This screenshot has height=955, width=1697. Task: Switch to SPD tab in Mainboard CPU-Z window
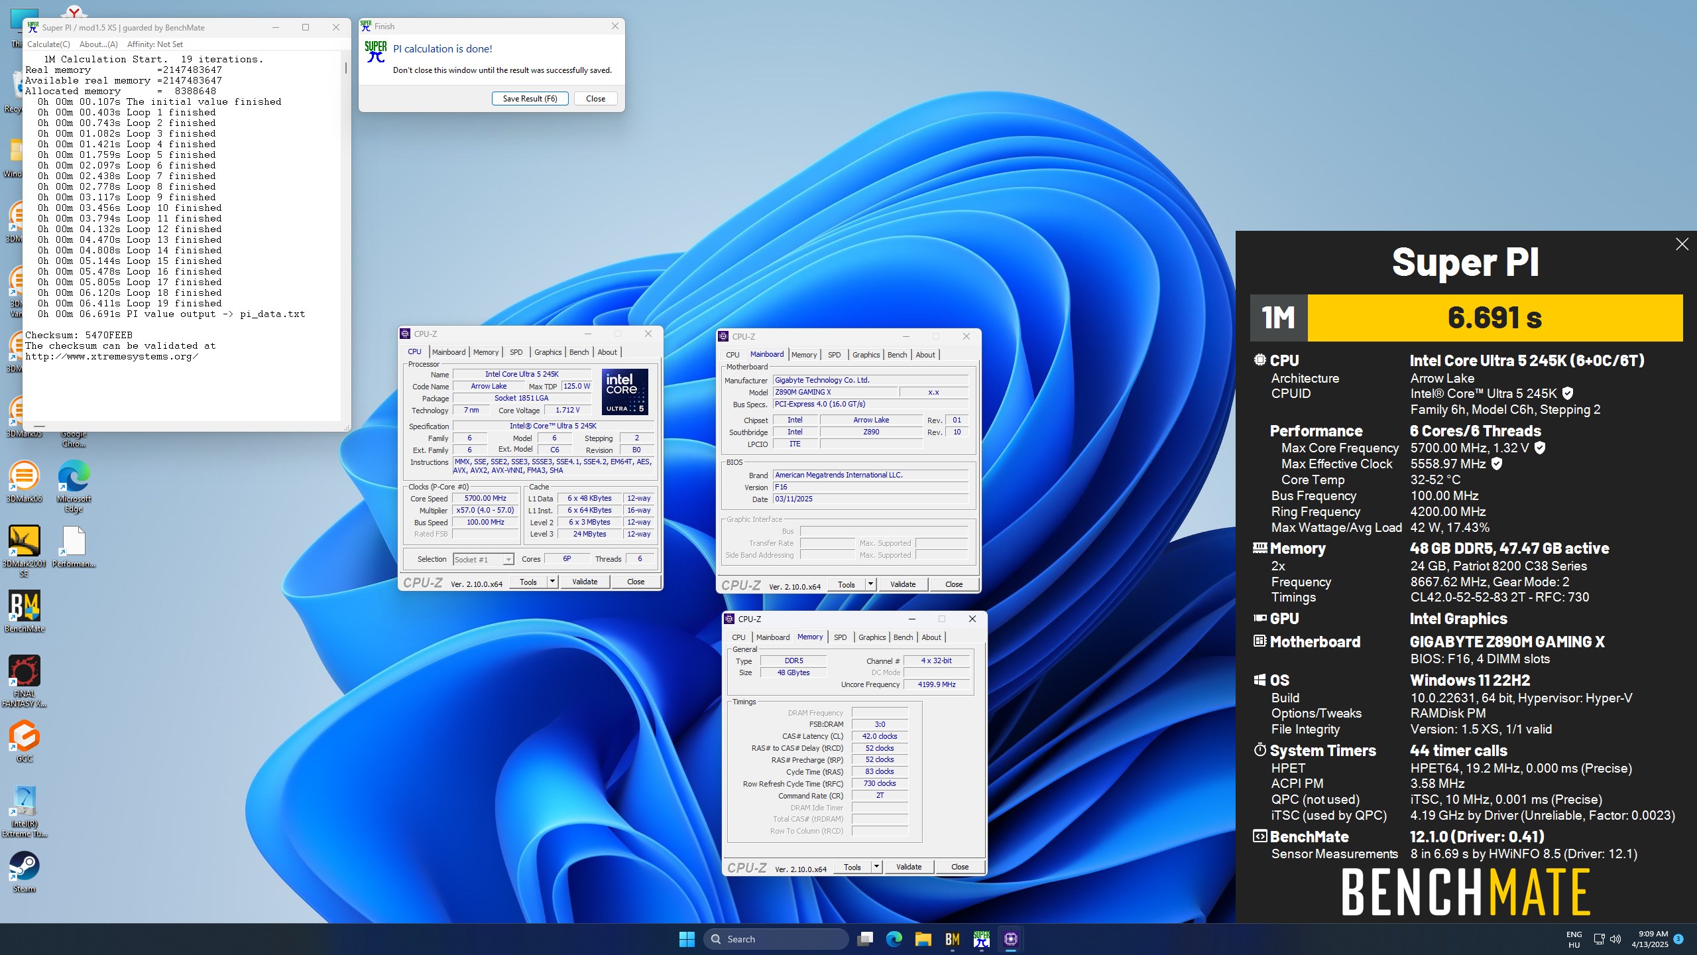pos(834,355)
